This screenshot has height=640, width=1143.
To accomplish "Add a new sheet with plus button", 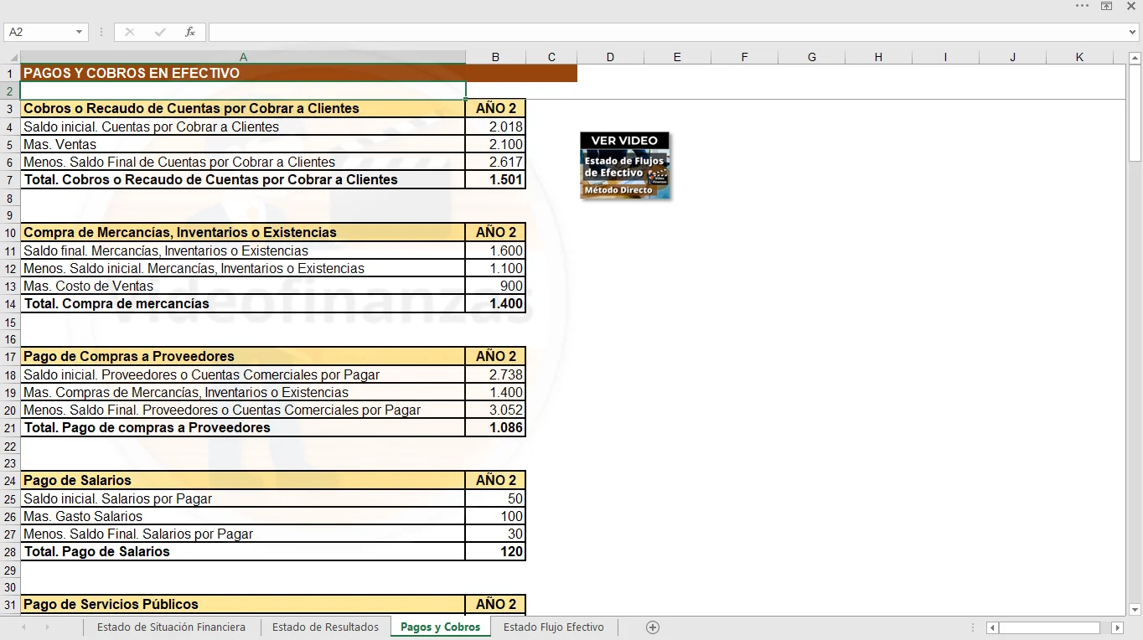I will pyautogui.click(x=653, y=627).
